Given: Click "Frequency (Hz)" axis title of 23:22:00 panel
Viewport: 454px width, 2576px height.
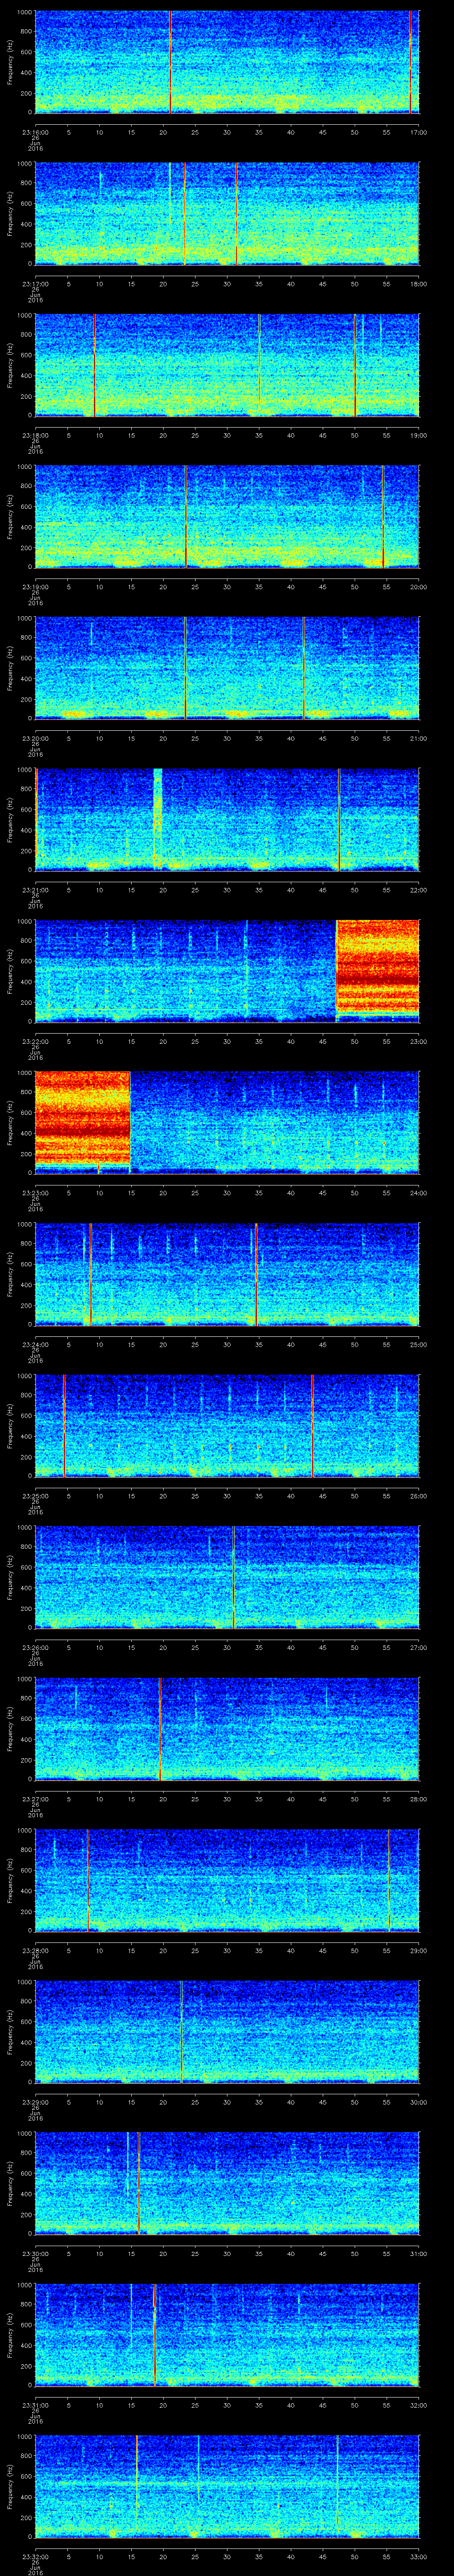Looking at the screenshot, I should [x=10, y=971].
